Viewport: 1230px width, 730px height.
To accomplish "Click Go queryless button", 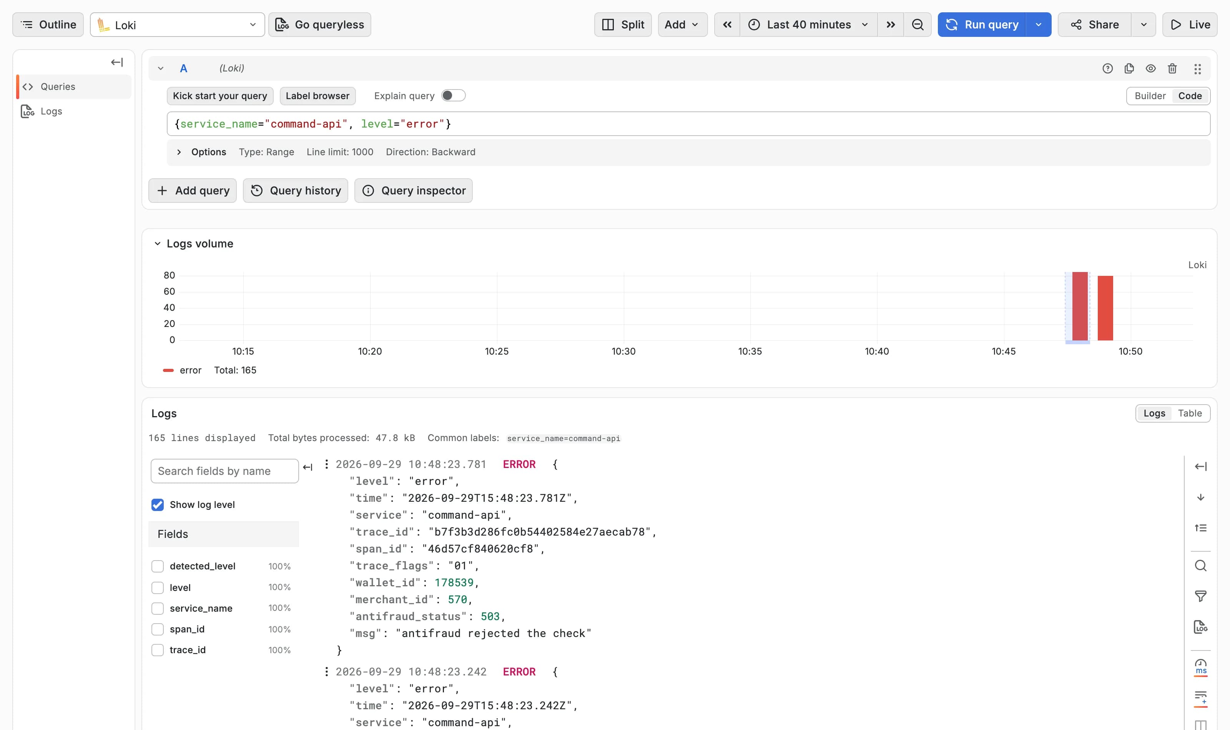I will coord(320,25).
